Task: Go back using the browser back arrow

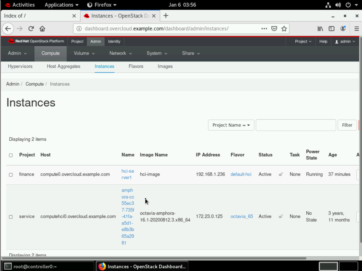Action: click(x=8, y=29)
